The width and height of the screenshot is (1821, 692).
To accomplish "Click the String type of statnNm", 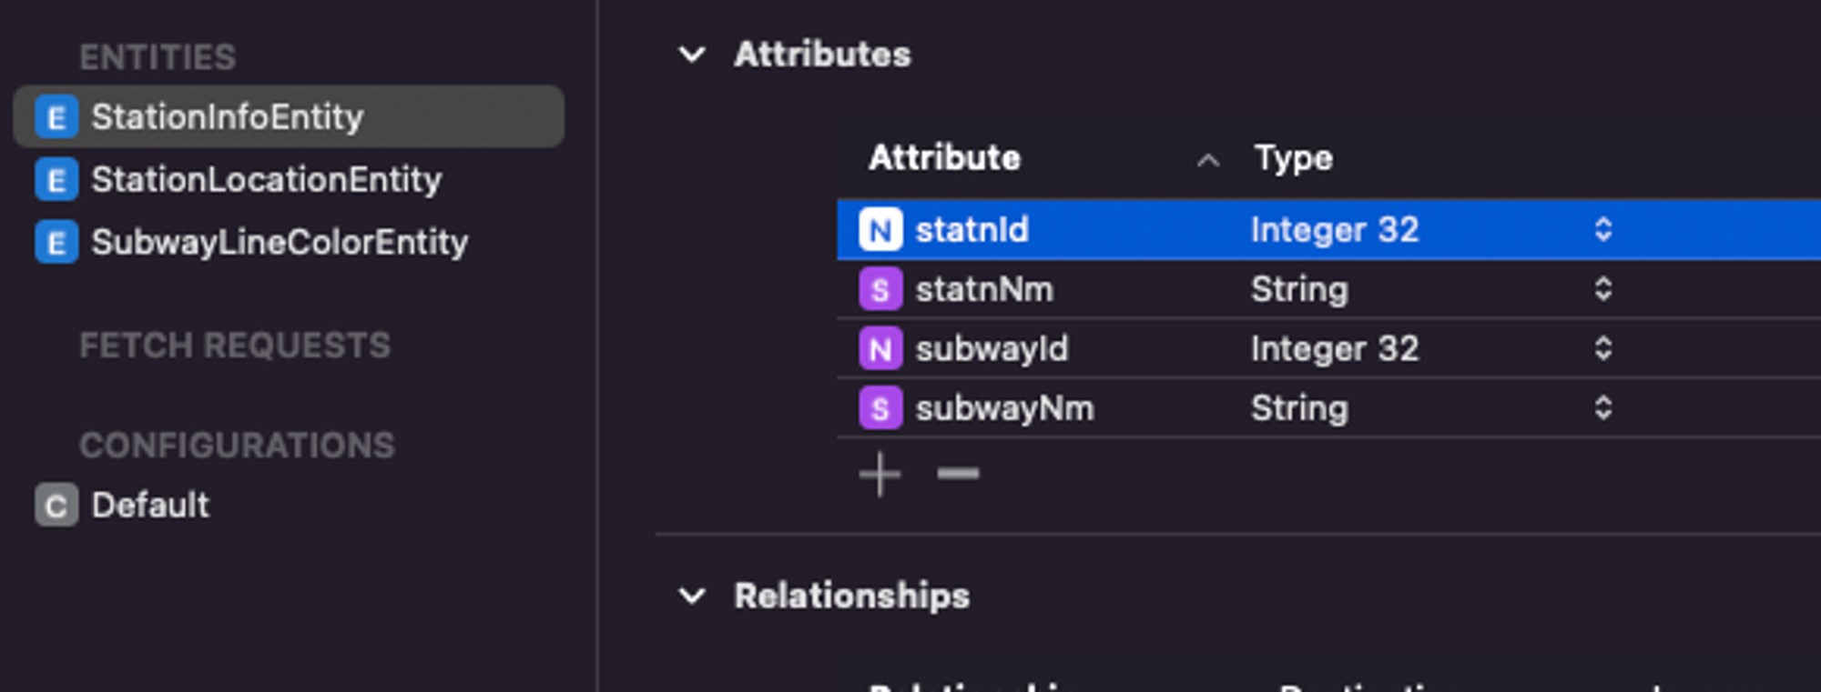I will tap(1299, 290).
